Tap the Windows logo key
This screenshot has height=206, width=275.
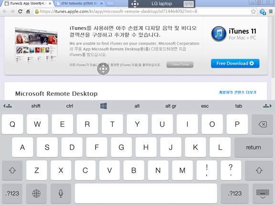pos(104,106)
